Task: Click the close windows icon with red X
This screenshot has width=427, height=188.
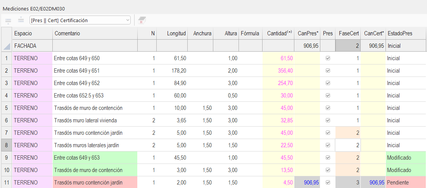Action: 142,21
